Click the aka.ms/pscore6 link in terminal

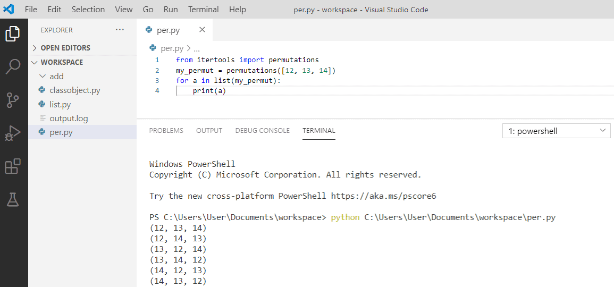point(383,196)
